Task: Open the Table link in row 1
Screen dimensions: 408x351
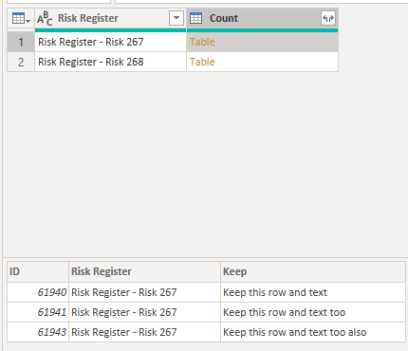Action: point(202,42)
